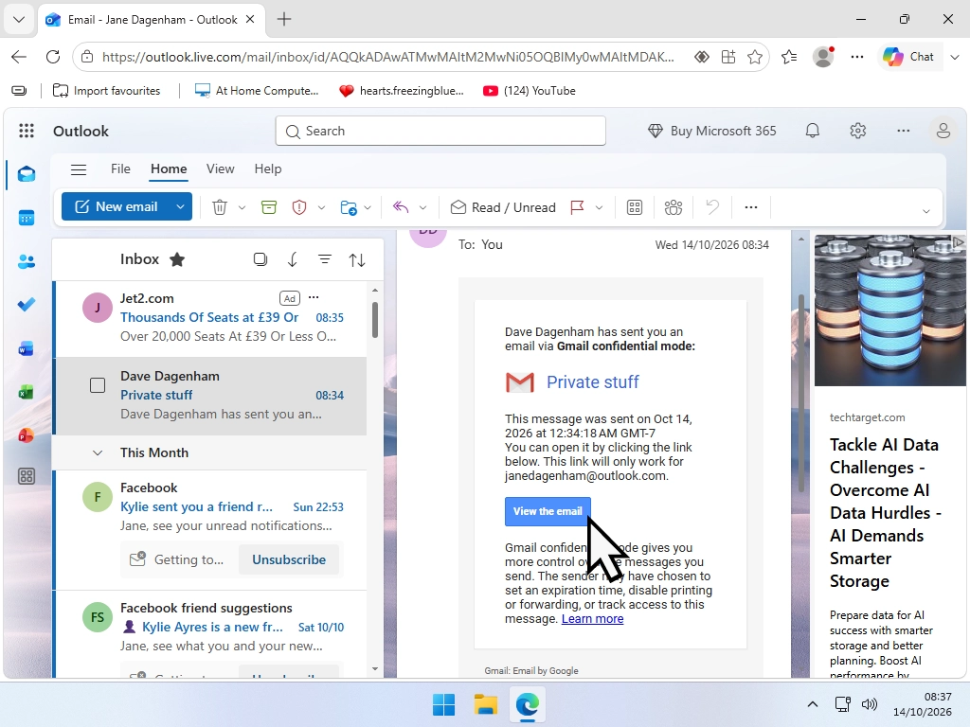Viewport: 970px width, 727px height.
Task: Launch Excel from the sidebar
Action: click(x=26, y=393)
